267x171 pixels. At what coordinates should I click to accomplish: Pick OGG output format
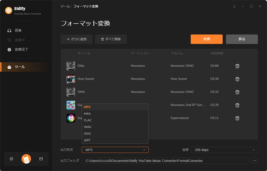click(115, 133)
